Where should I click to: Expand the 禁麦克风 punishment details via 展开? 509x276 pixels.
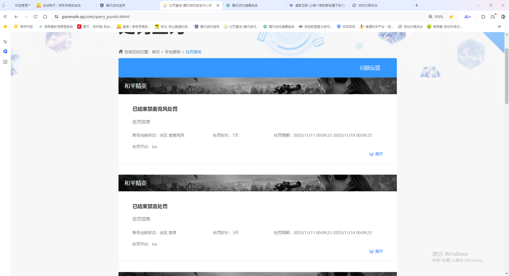coord(376,154)
